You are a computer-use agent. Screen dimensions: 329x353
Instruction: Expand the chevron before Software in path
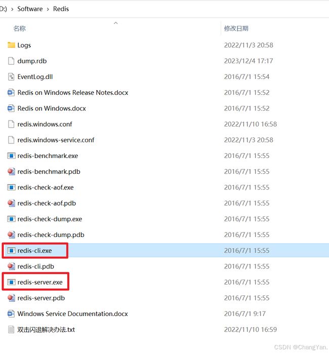click(x=12, y=9)
